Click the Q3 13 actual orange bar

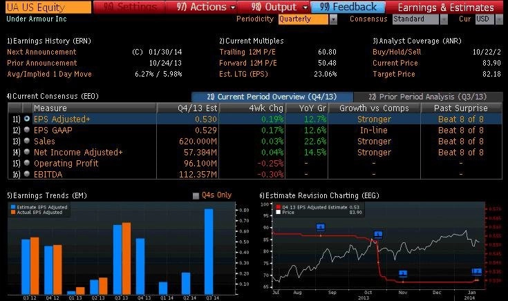(126, 259)
